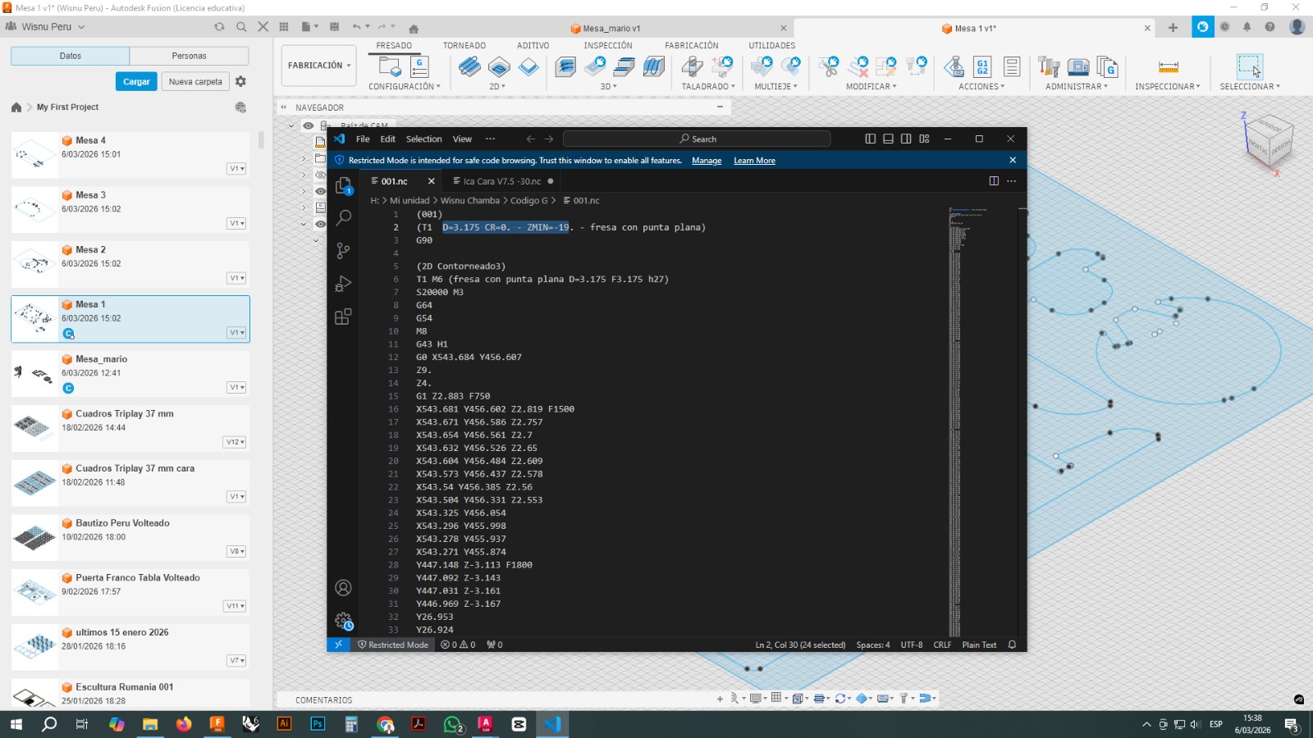
Task: Switch to the TORNEADO ribbon tab
Action: [464, 45]
